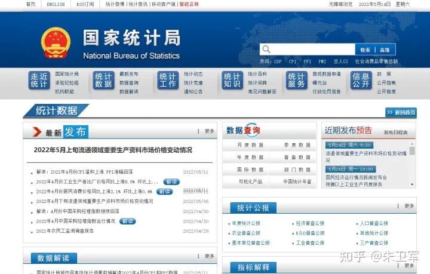Open 国家统计局 under 走近统计
The image size is (430, 274).
click(67, 74)
